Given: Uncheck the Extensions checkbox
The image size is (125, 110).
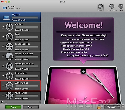Looking at the screenshot, I should 3,76.
